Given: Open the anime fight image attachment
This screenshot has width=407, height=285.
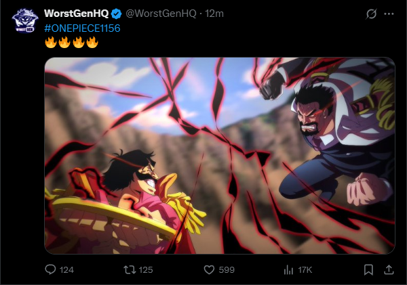Looking at the screenshot, I should tap(220, 156).
